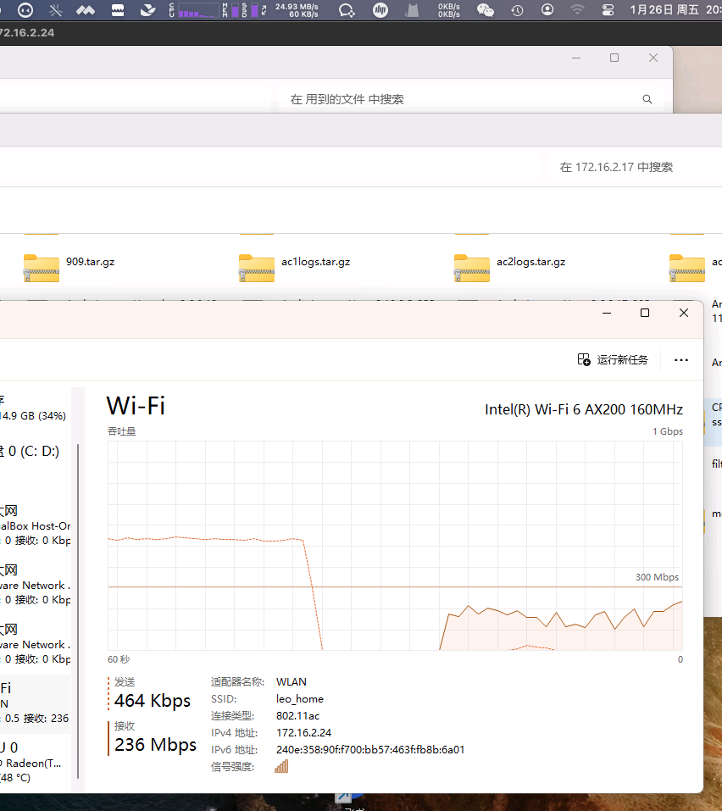Maximize the File Explorer window

click(614, 58)
